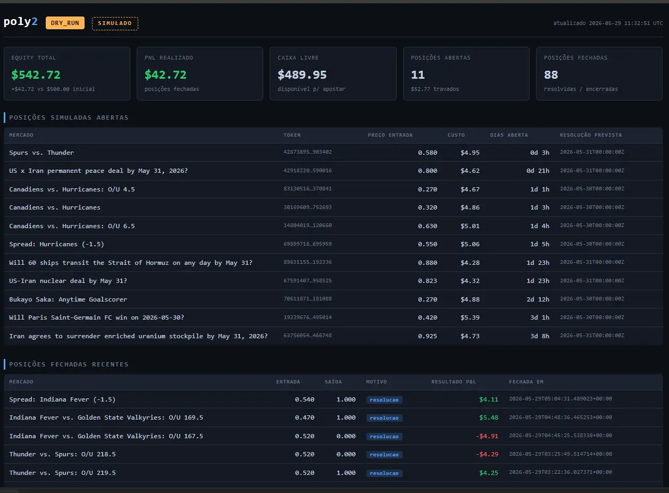Click the poly2 logo title

21,22
